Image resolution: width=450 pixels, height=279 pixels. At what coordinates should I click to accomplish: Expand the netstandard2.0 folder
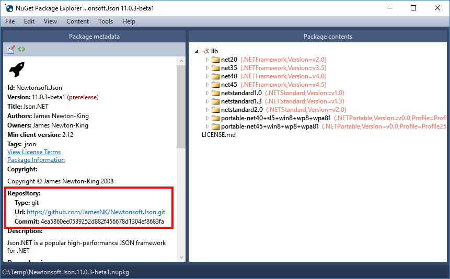click(207, 110)
